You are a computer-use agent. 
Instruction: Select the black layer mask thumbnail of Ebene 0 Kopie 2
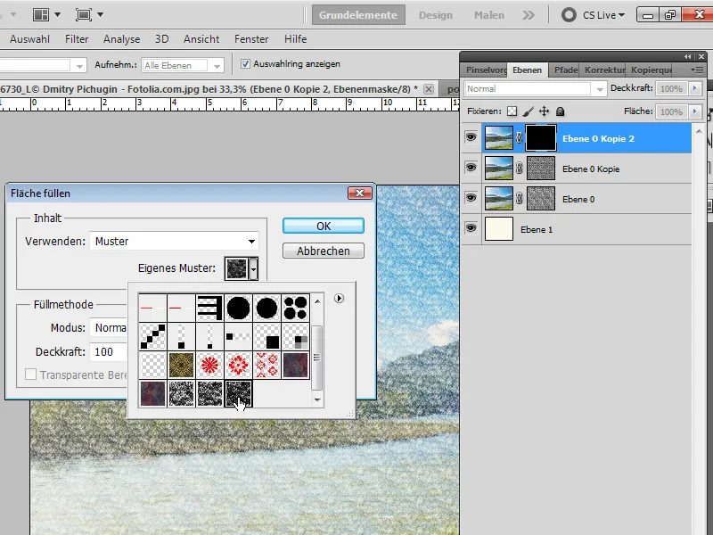click(x=541, y=138)
